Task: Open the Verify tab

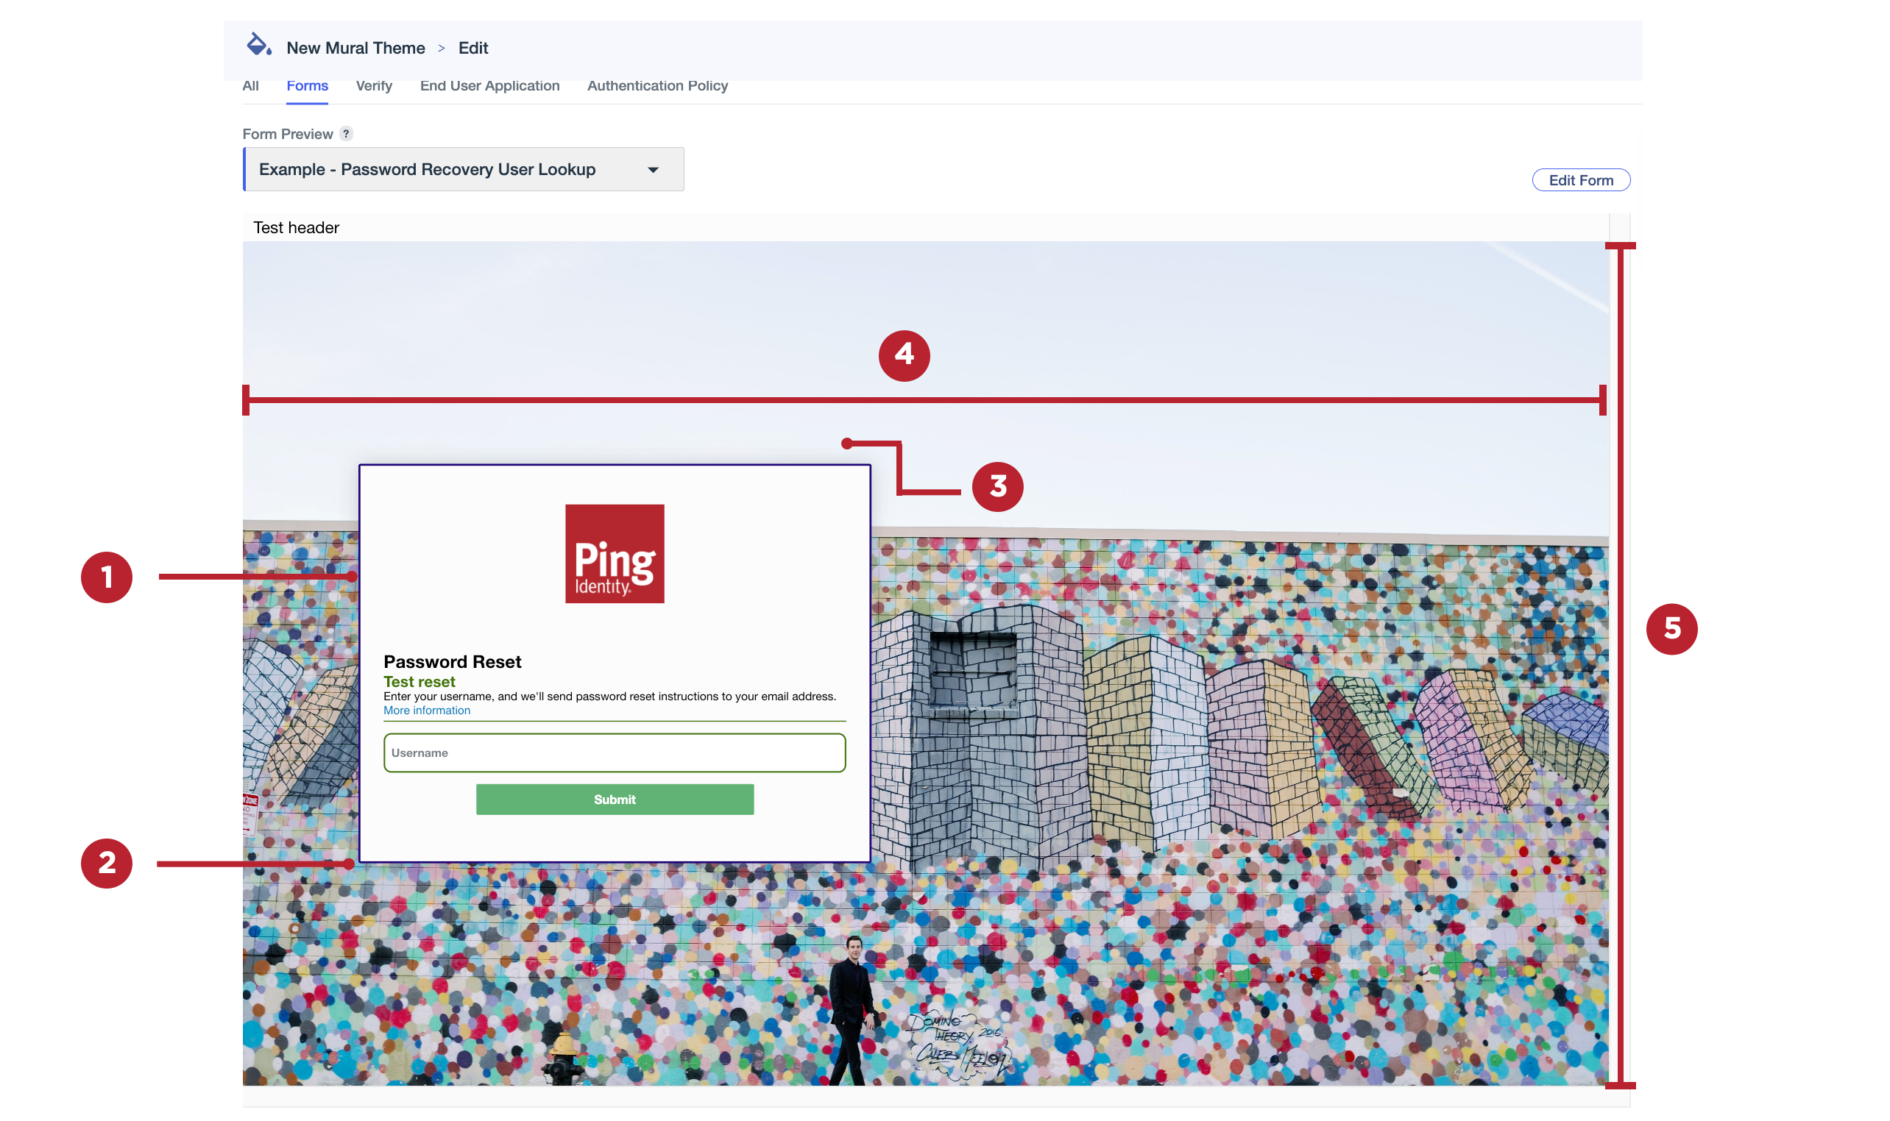Action: (373, 86)
